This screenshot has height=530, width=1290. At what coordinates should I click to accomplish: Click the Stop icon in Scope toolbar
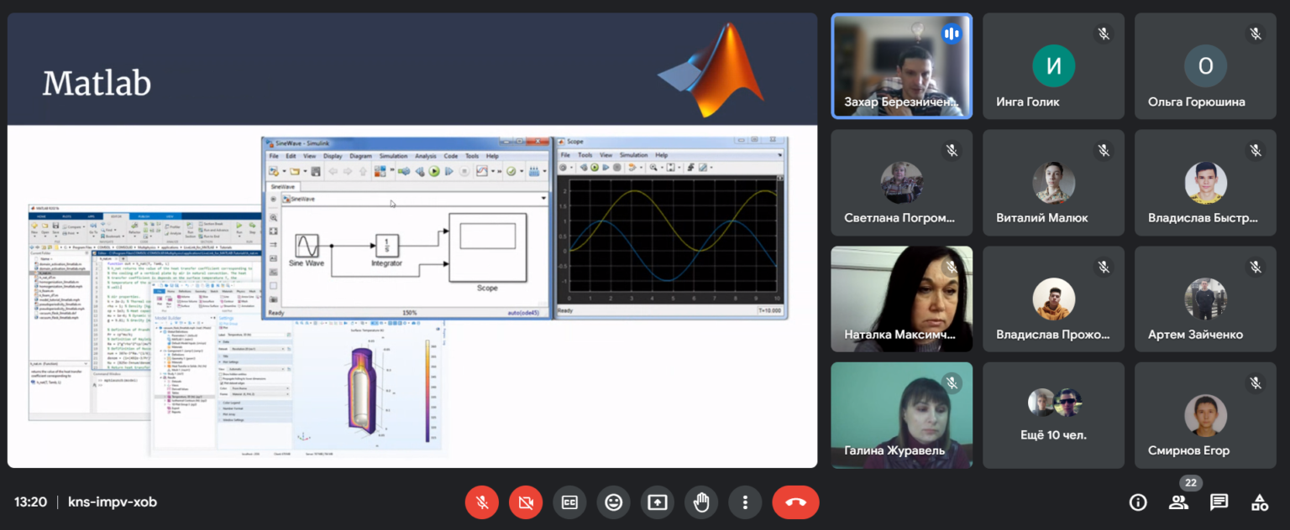[617, 167]
